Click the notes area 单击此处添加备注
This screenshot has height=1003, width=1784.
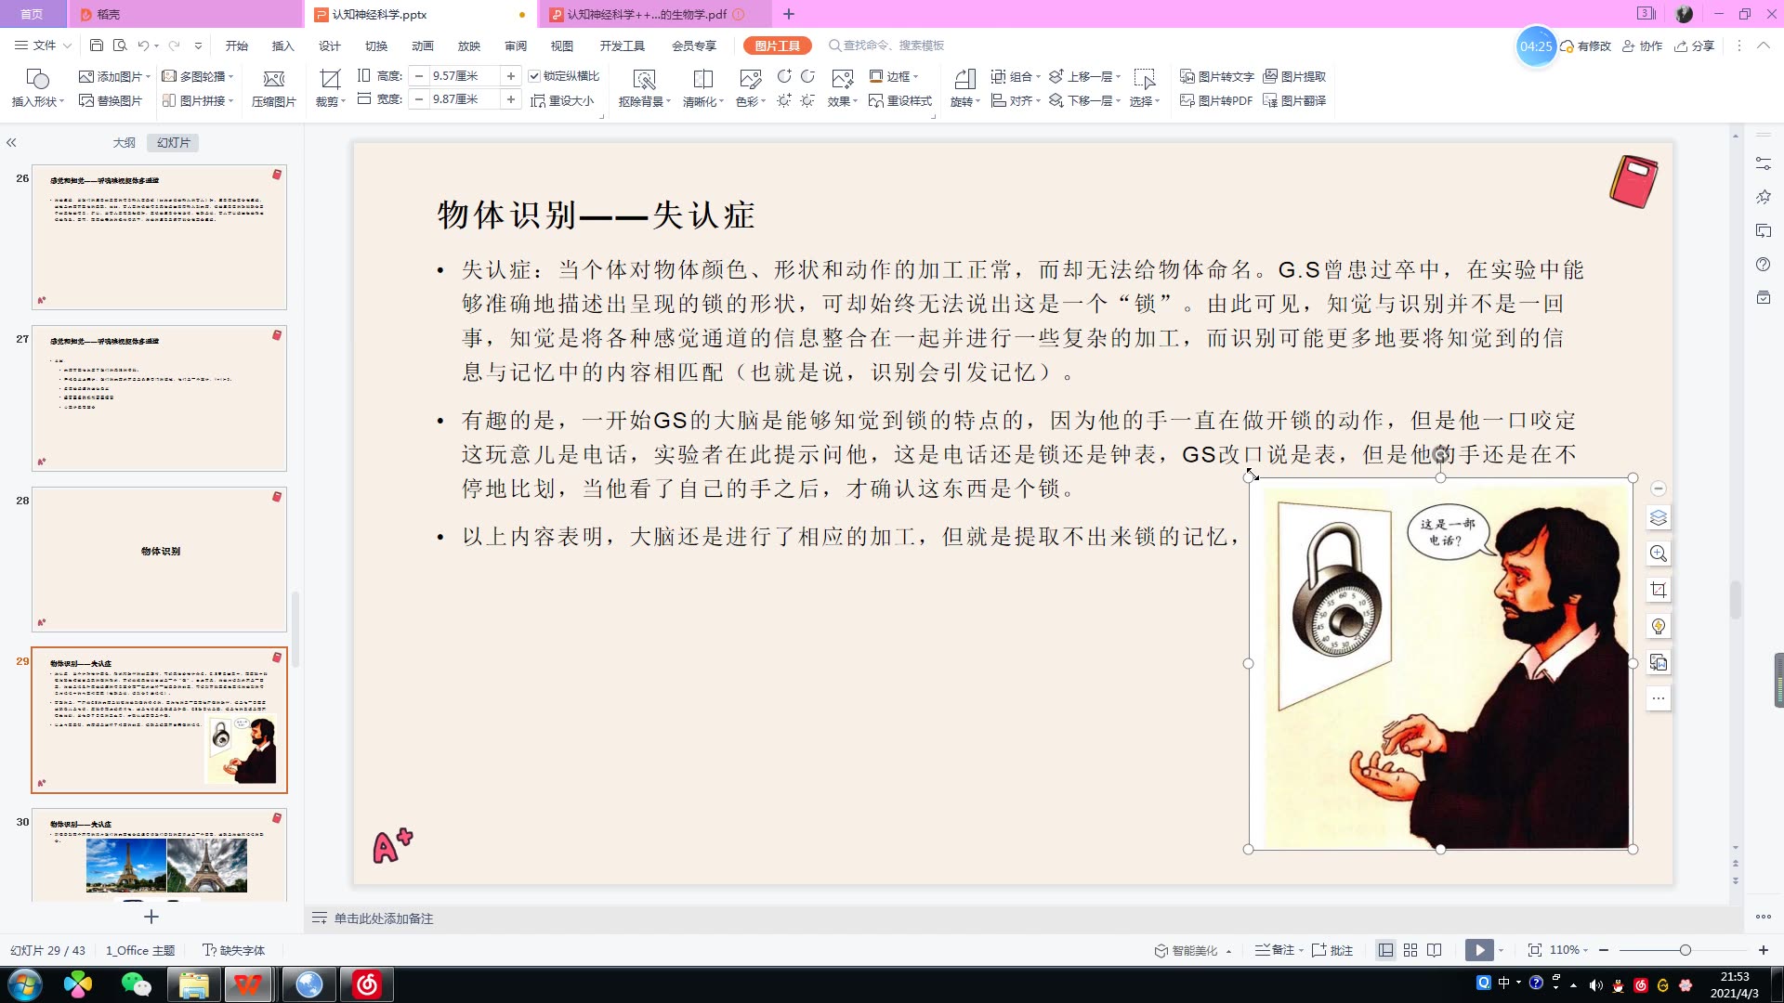(x=383, y=918)
